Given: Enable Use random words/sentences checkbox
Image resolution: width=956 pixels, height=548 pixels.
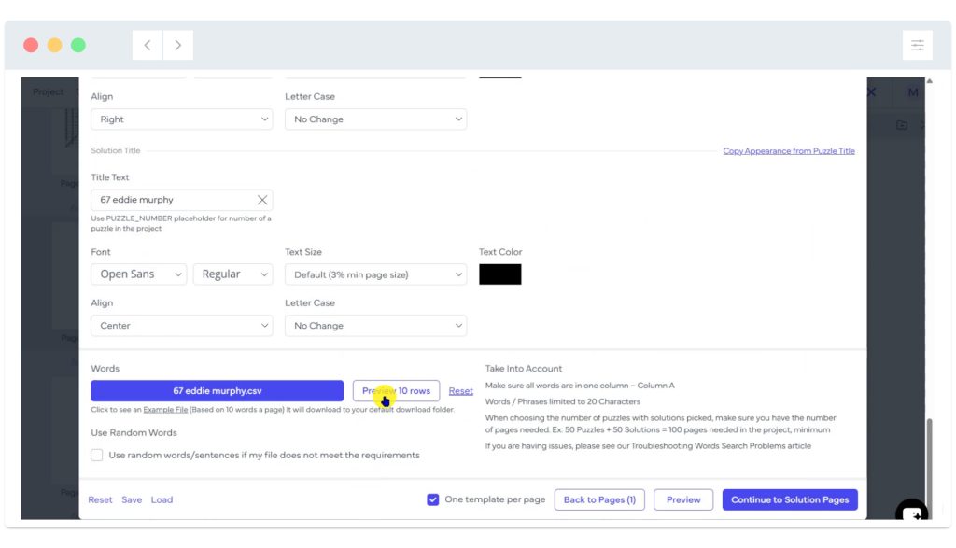Looking at the screenshot, I should pos(97,456).
